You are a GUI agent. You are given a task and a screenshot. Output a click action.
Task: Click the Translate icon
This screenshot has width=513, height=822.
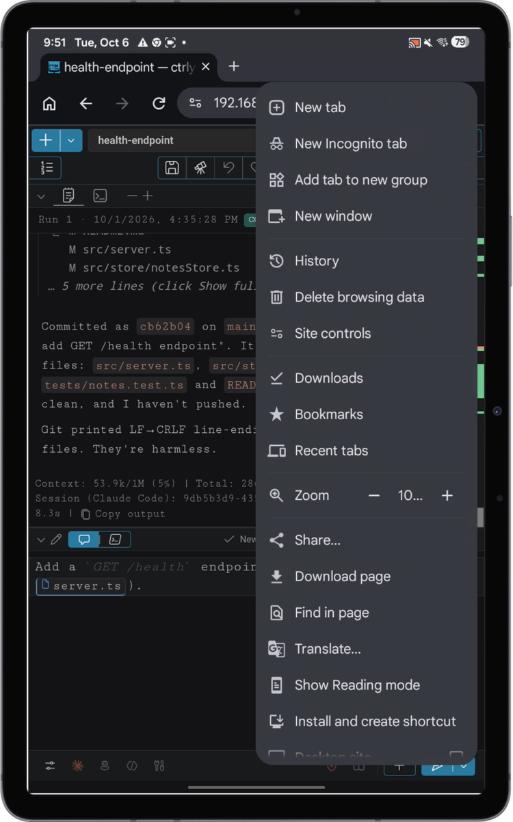tap(276, 649)
